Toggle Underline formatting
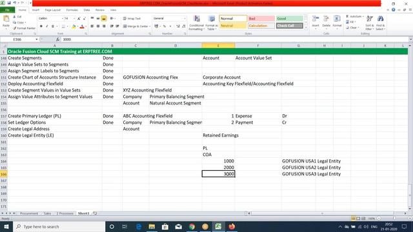 click(53, 26)
